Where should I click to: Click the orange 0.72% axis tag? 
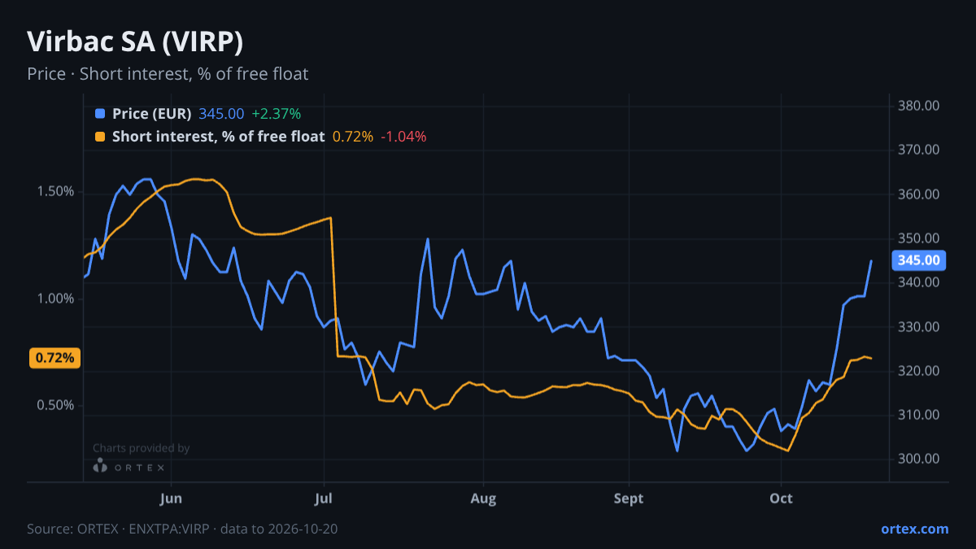pyautogui.click(x=55, y=358)
